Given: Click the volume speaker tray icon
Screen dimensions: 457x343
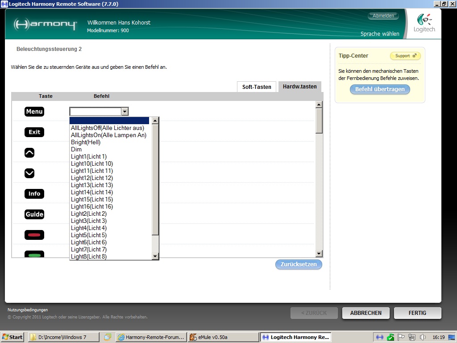Looking at the screenshot, I should coord(423,338).
